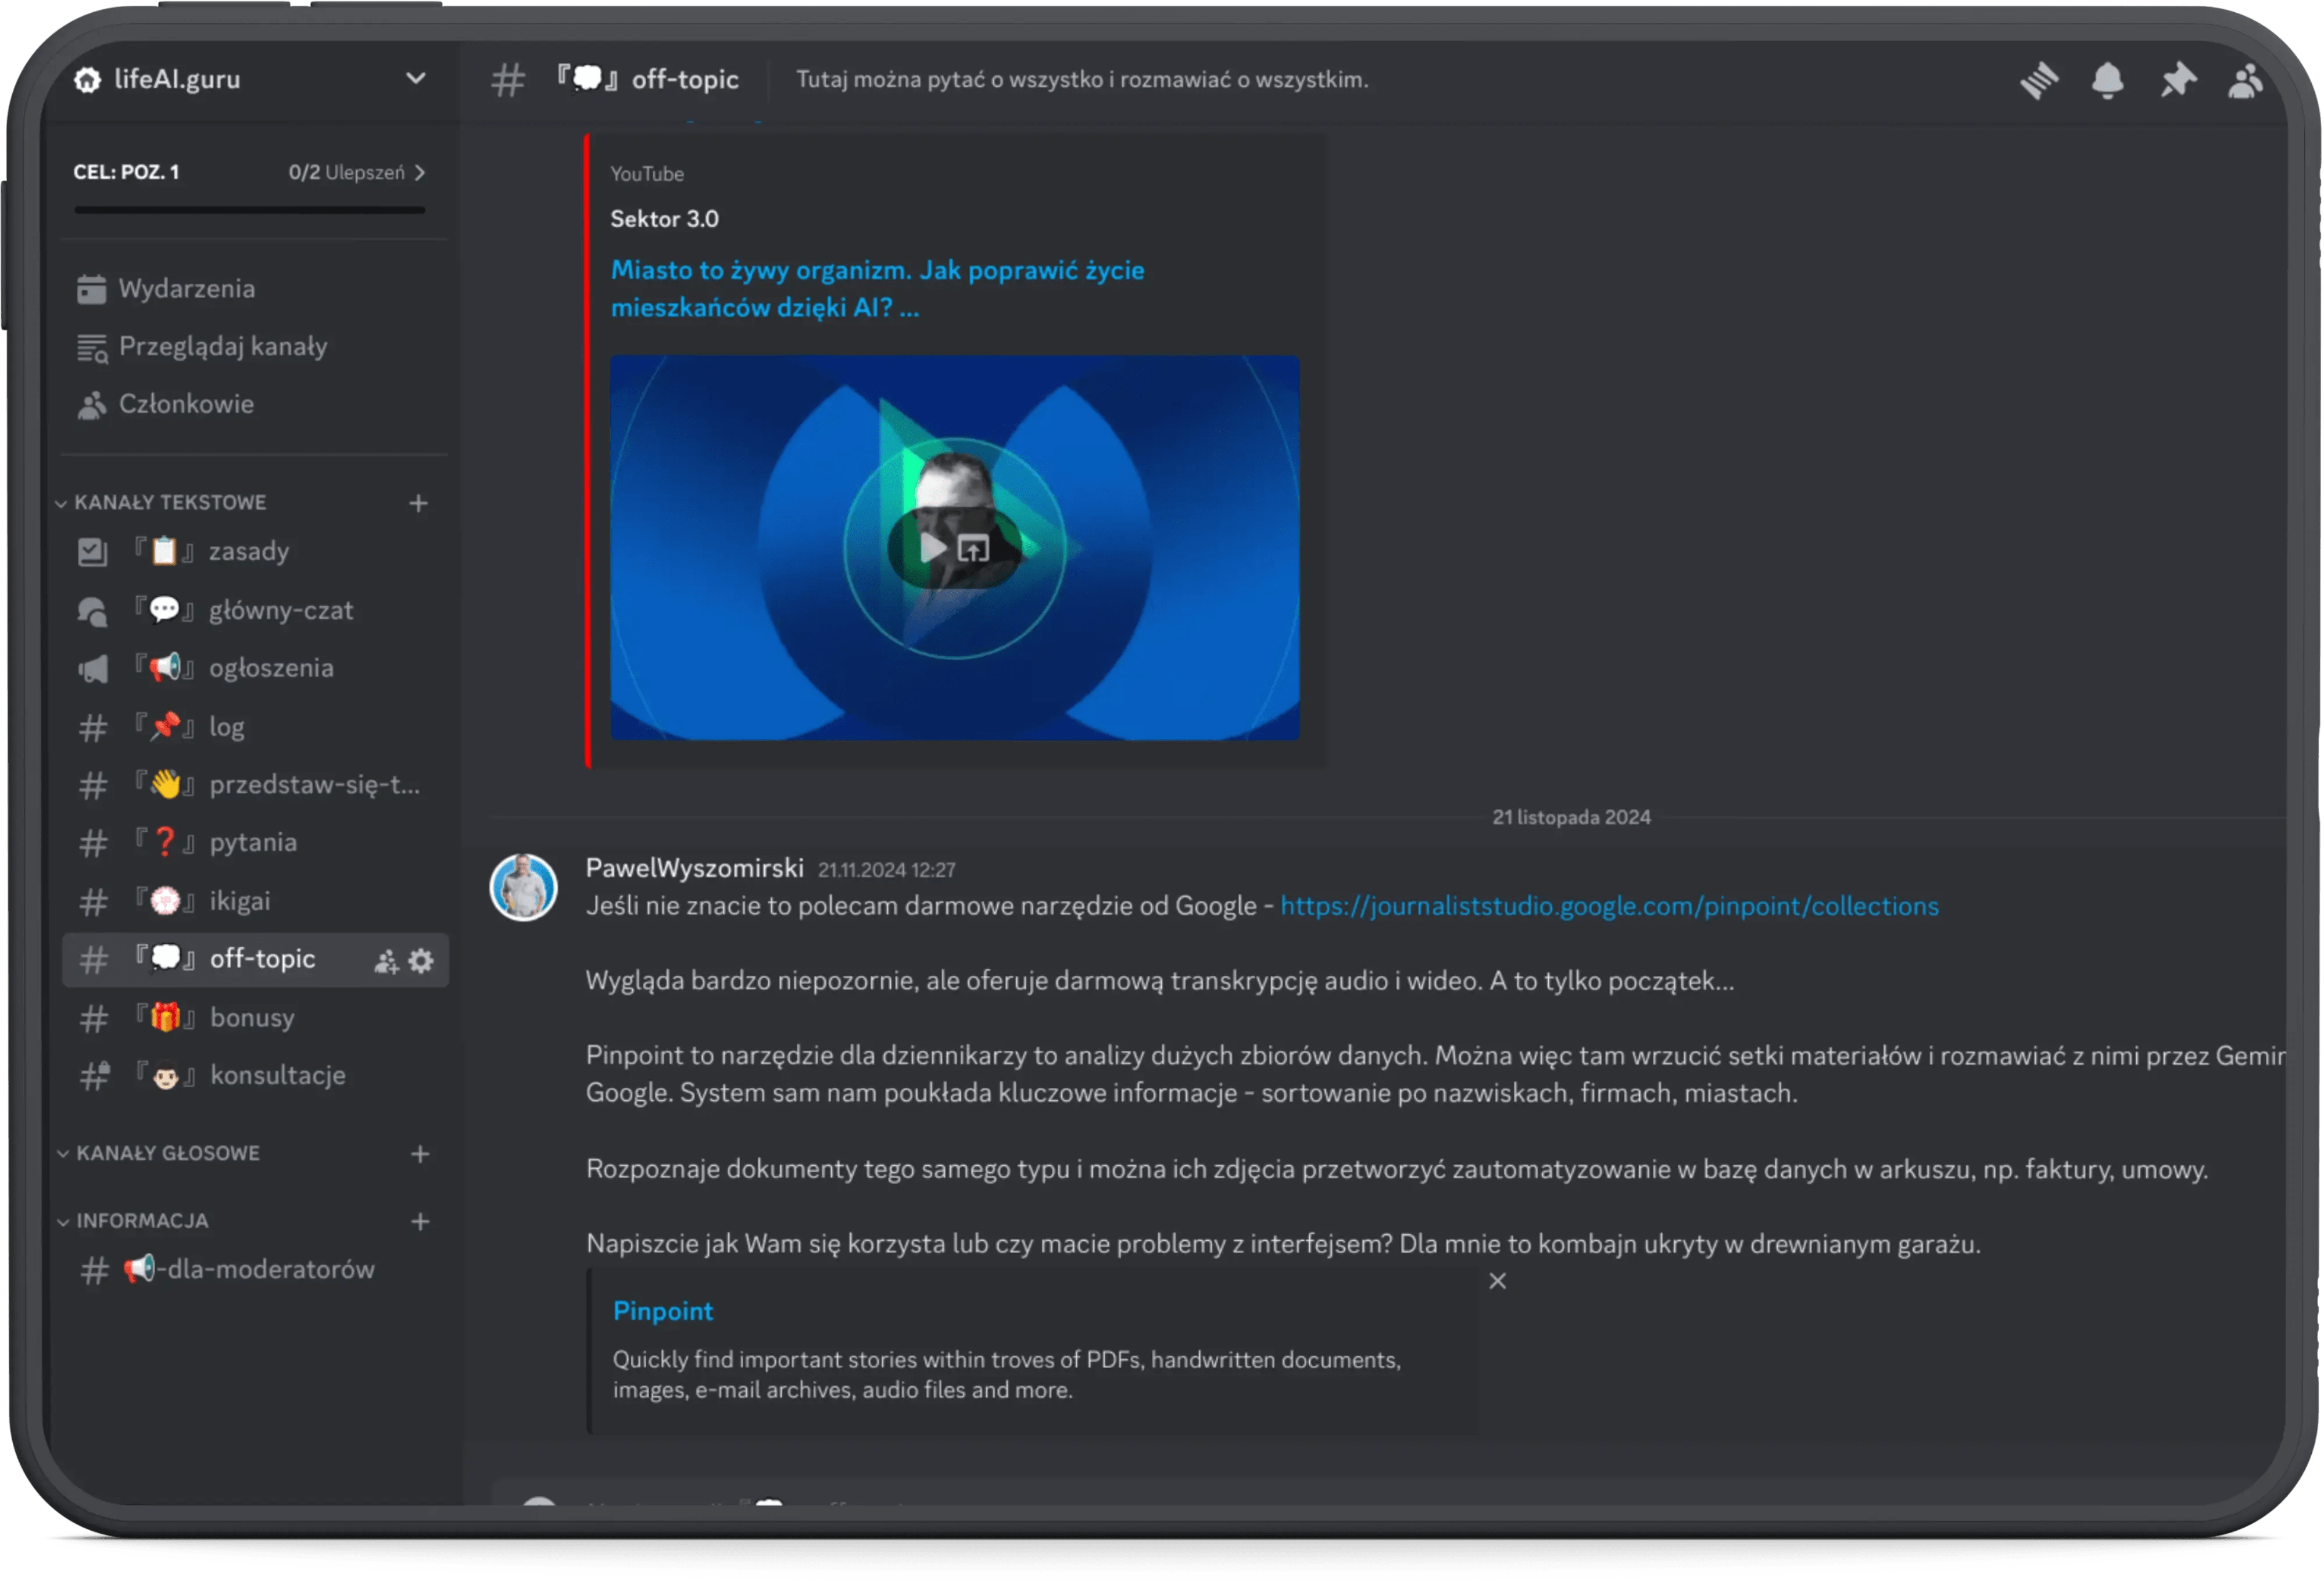Switch to the główny-czat channel
Image resolution: width=2324 pixels, height=1586 pixels.
click(x=280, y=610)
